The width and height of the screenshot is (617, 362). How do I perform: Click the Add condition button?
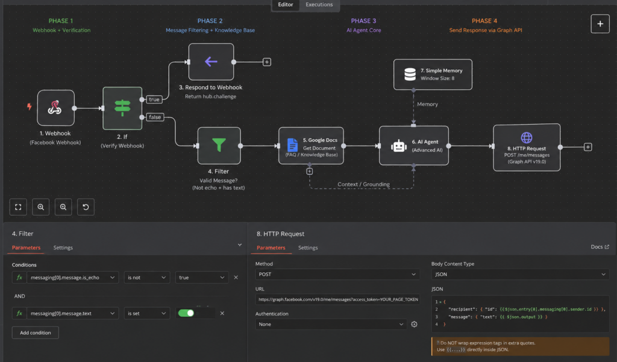pyautogui.click(x=36, y=332)
